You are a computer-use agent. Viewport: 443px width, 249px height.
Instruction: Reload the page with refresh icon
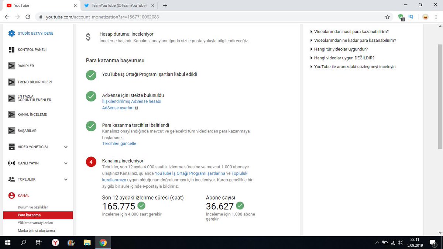coord(28,17)
